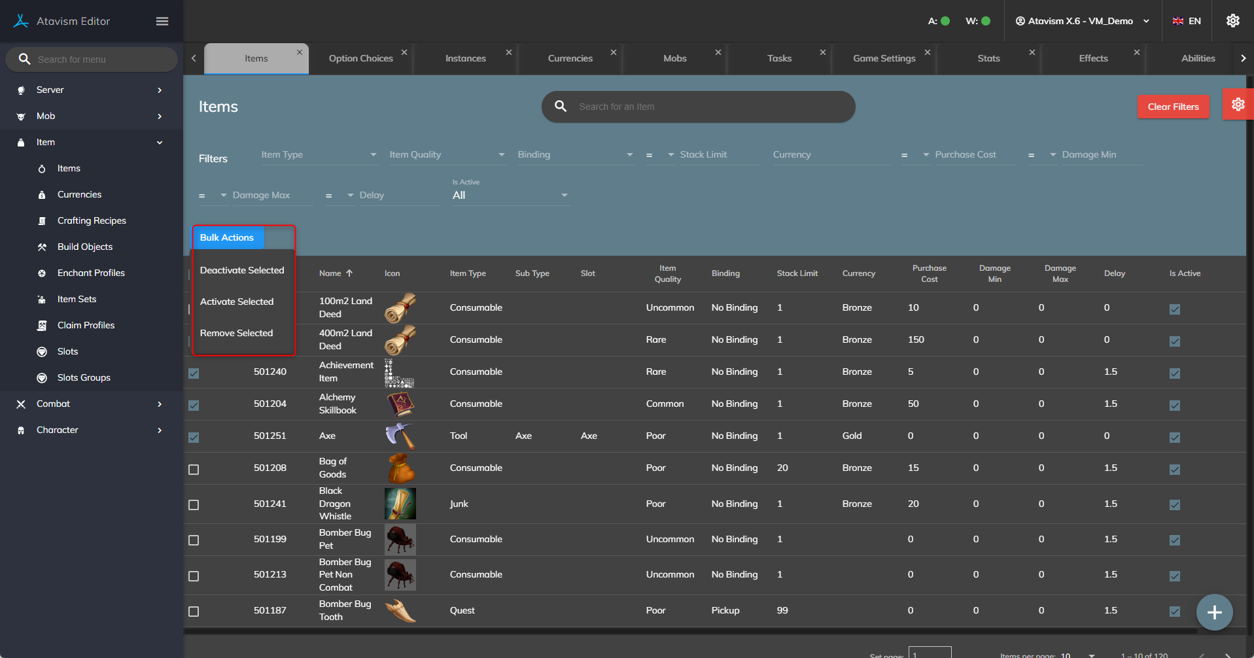Uncheck the selection checkbox for item 501240
This screenshot has height=658, width=1254.
pos(194,373)
